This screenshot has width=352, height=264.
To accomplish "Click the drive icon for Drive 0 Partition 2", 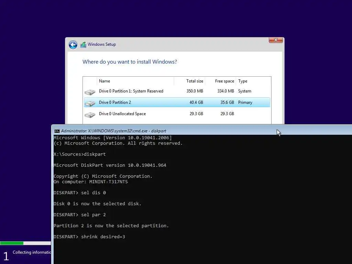I will [x=90, y=103].
